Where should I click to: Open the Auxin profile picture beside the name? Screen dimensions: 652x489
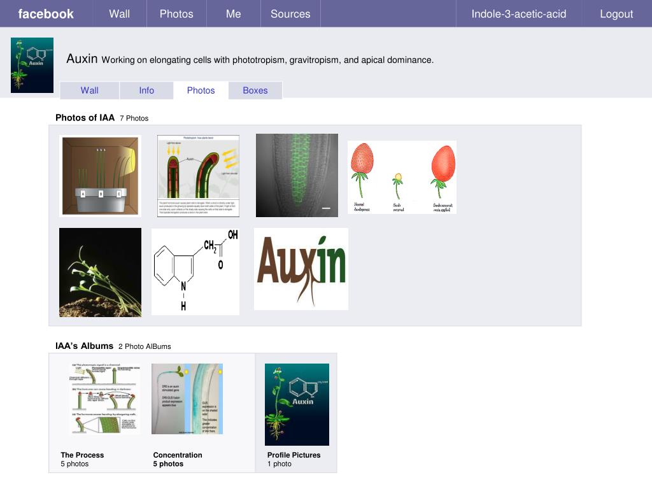pyautogui.click(x=32, y=66)
